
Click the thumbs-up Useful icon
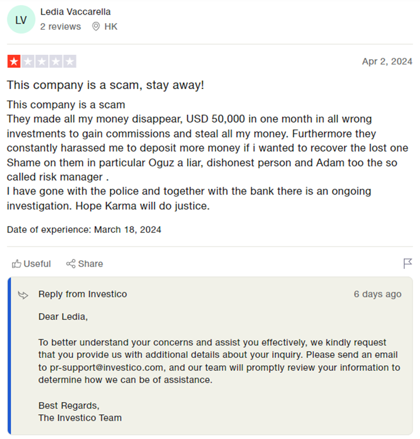click(16, 264)
